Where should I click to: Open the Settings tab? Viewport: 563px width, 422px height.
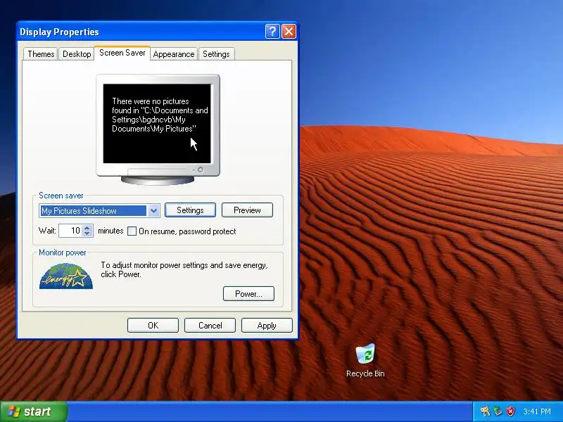pyautogui.click(x=216, y=54)
